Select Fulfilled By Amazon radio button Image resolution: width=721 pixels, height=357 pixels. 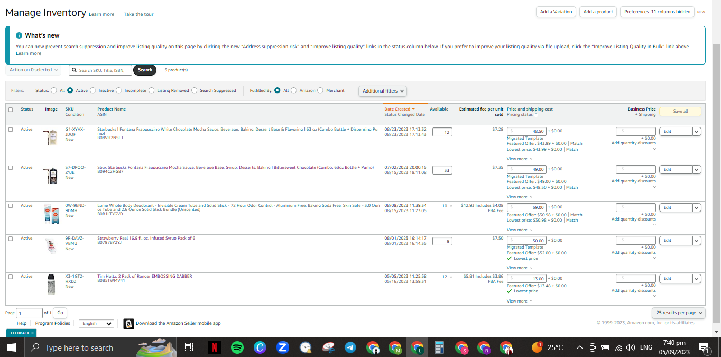coord(294,90)
